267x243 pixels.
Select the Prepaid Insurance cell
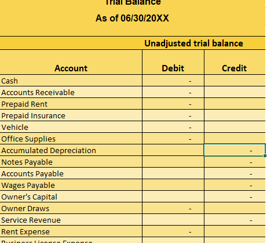tap(71, 115)
